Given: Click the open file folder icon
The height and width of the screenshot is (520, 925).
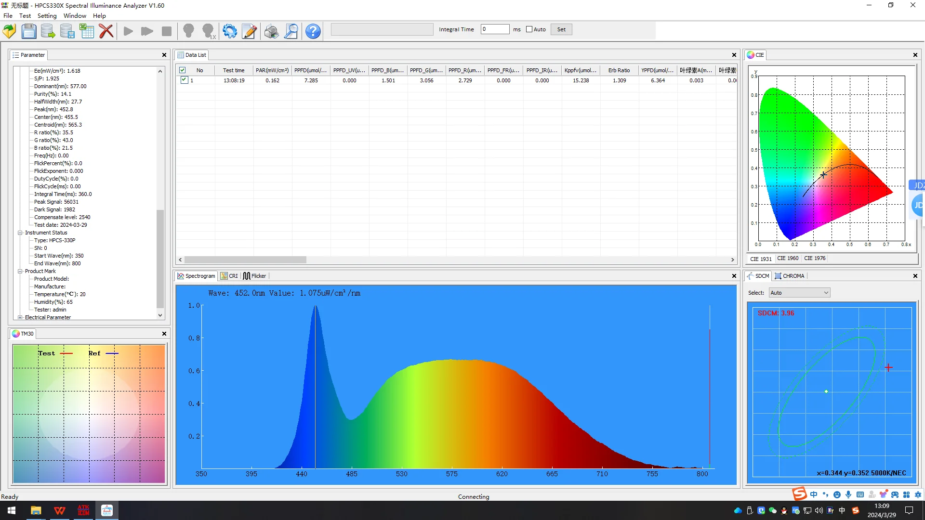Looking at the screenshot, I should (9, 31).
